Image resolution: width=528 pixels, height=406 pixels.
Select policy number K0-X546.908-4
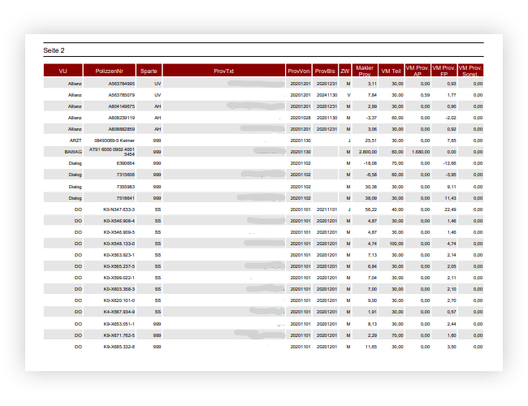coord(119,221)
